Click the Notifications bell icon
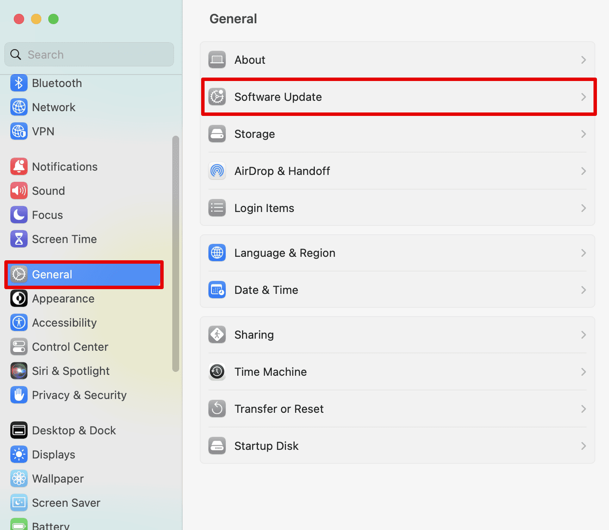Image resolution: width=609 pixels, height=530 pixels. pyautogui.click(x=19, y=167)
